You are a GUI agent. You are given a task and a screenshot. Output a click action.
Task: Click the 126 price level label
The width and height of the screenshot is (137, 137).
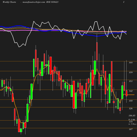131,109
